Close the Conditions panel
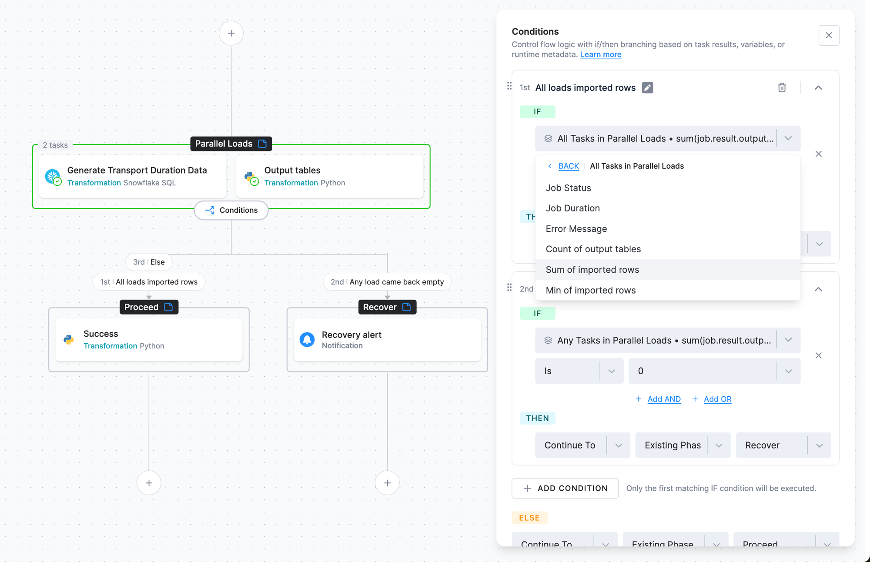The image size is (870, 562). (x=829, y=35)
